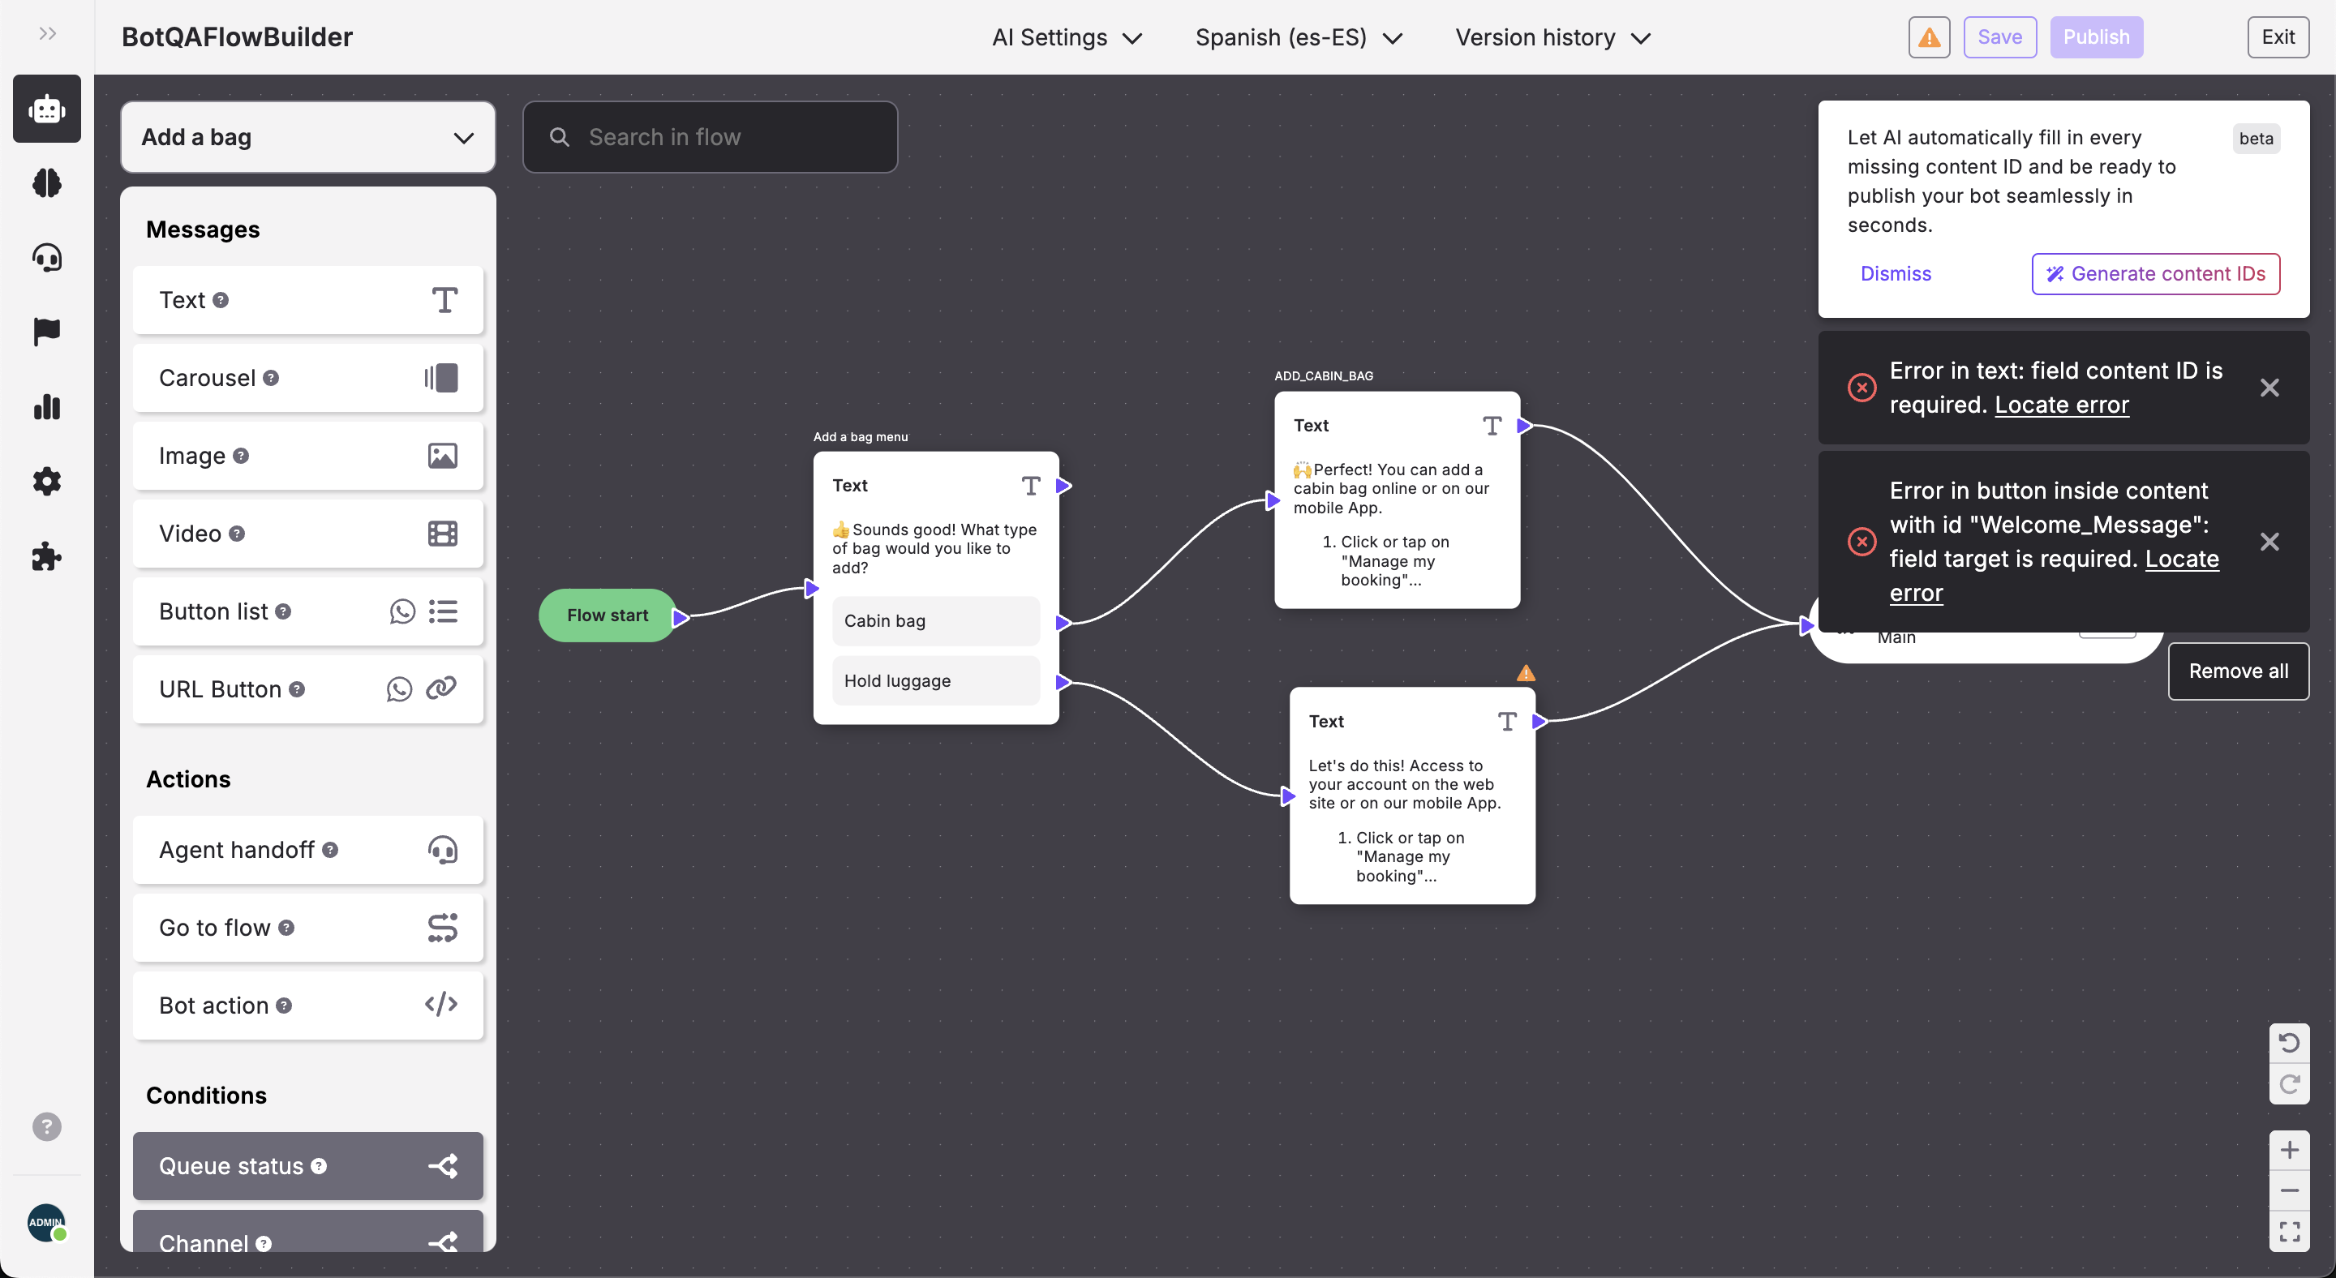Click the undo arrow on canvas controls

pos(2288,1044)
